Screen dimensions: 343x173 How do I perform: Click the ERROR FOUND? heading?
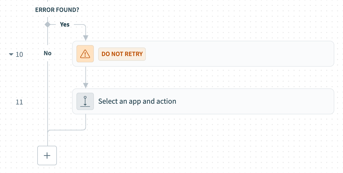57,9
